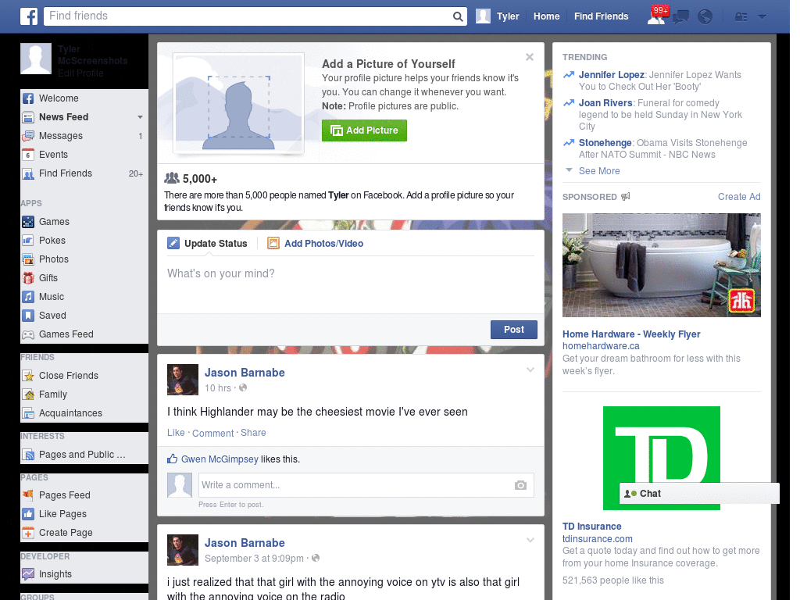Open the Jennifer Lopez trending topic

click(x=611, y=75)
